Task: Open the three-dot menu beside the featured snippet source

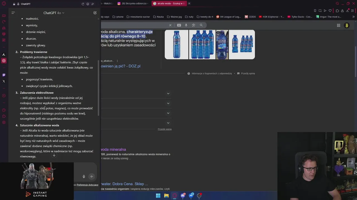Action: tap(117, 61)
